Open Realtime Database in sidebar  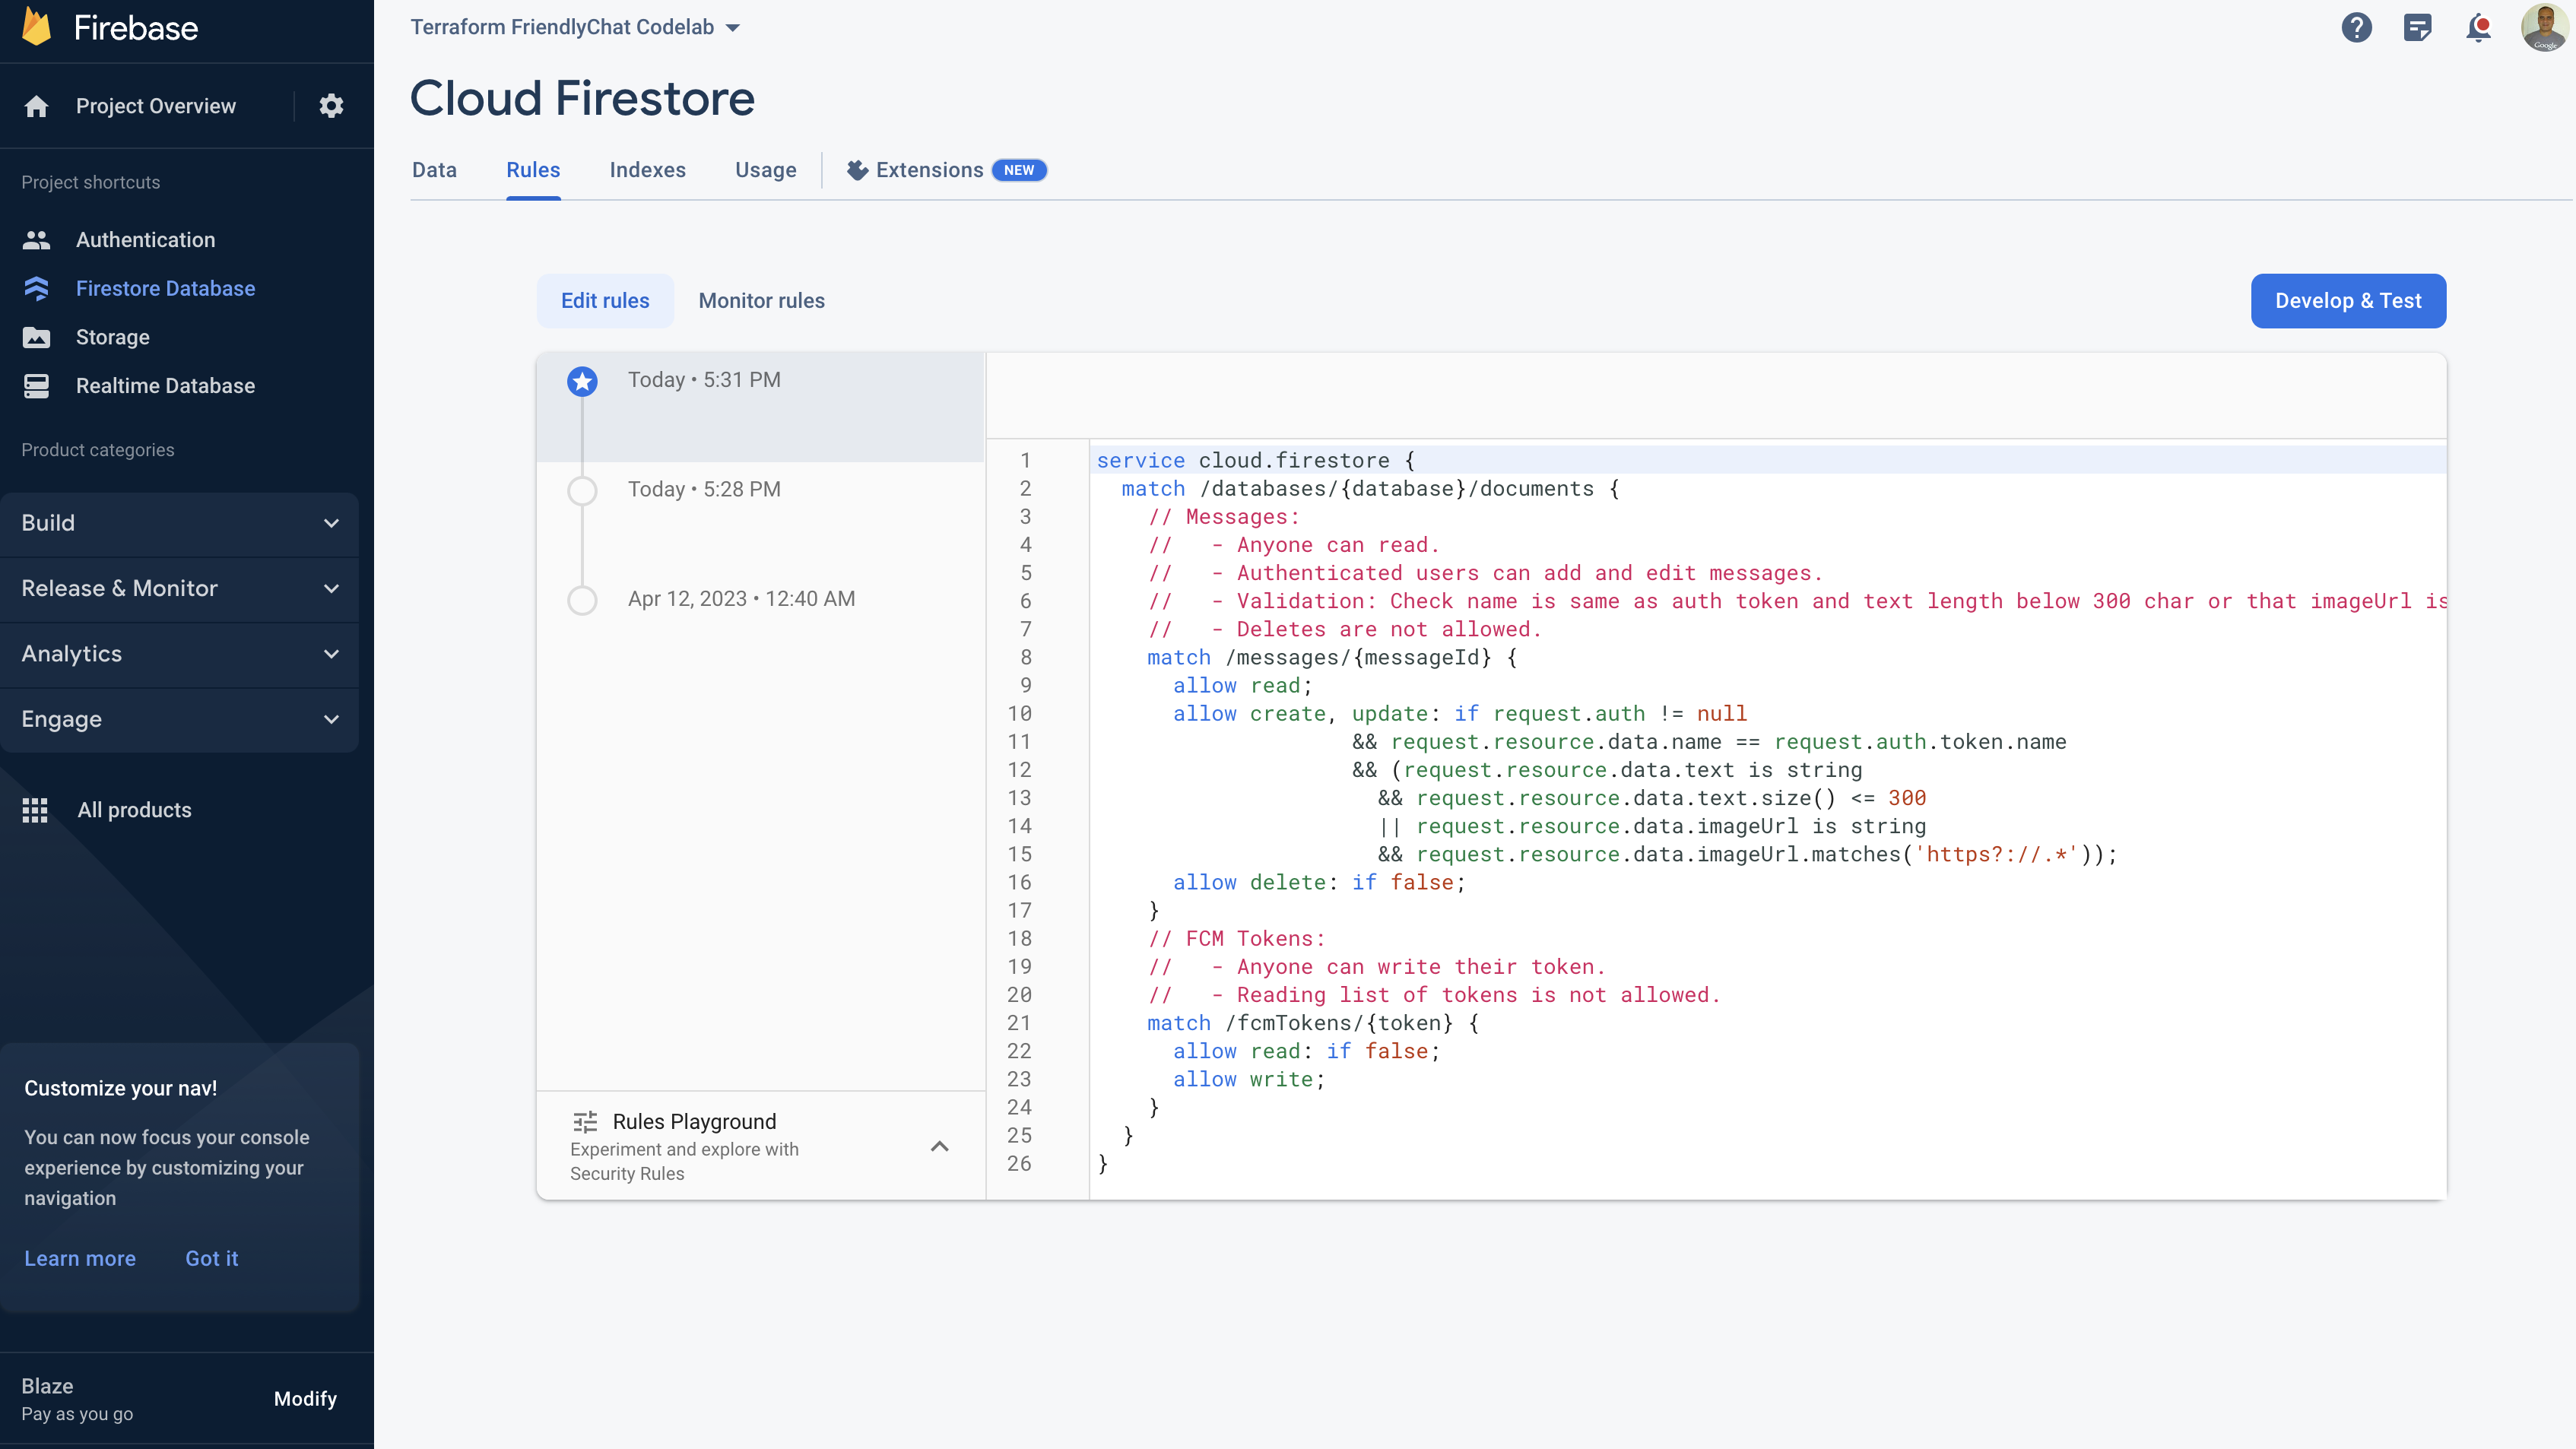click(x=164, y=385)
